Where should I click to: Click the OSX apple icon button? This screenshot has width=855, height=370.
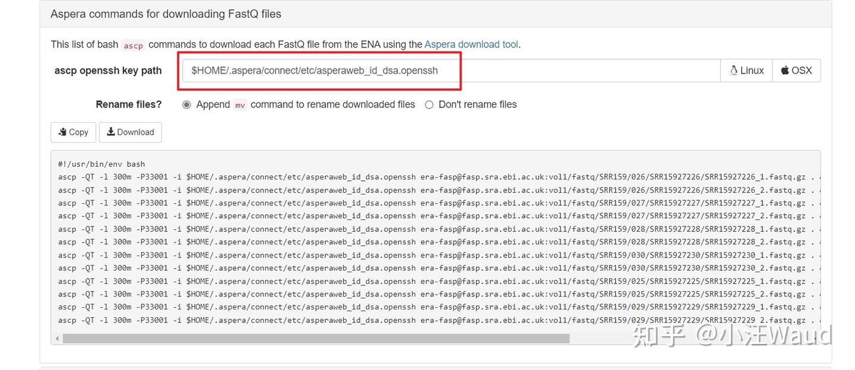click(x=796, y=71)
